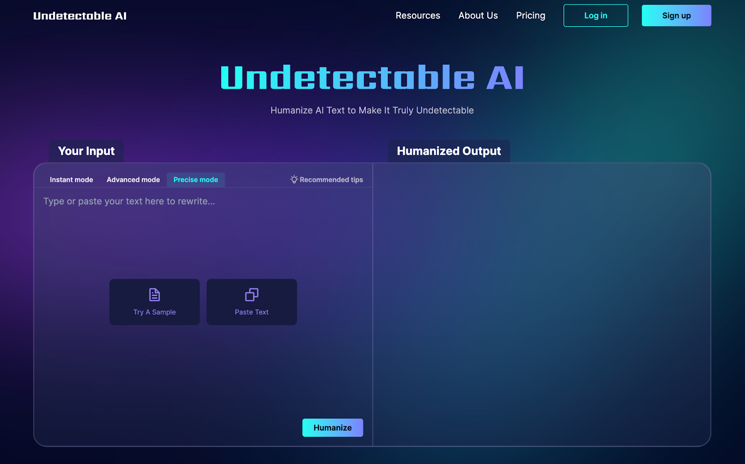
Task: Click the Try A Sample button
Action: coord(154,302)
